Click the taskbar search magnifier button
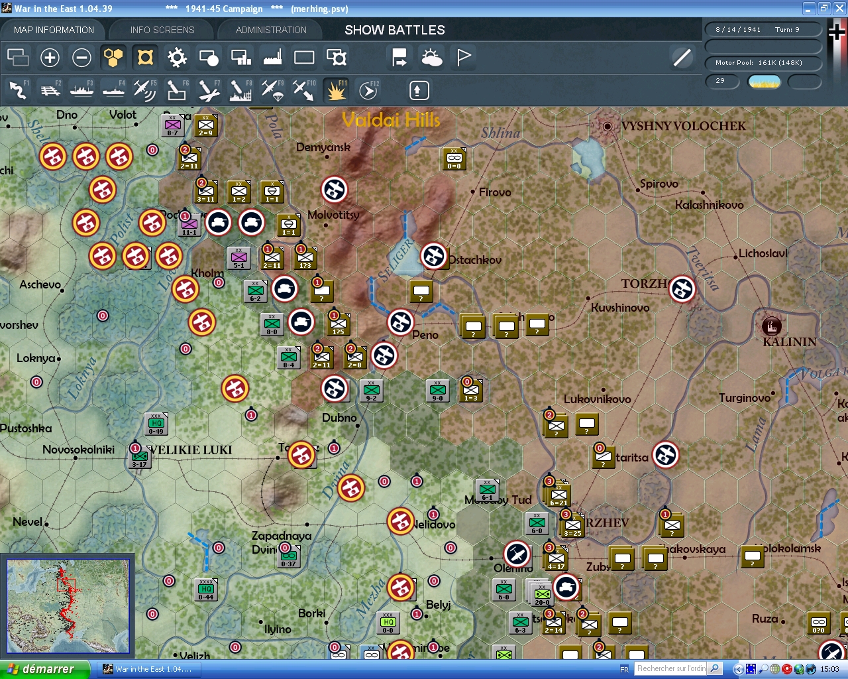 tap(715, 669)
